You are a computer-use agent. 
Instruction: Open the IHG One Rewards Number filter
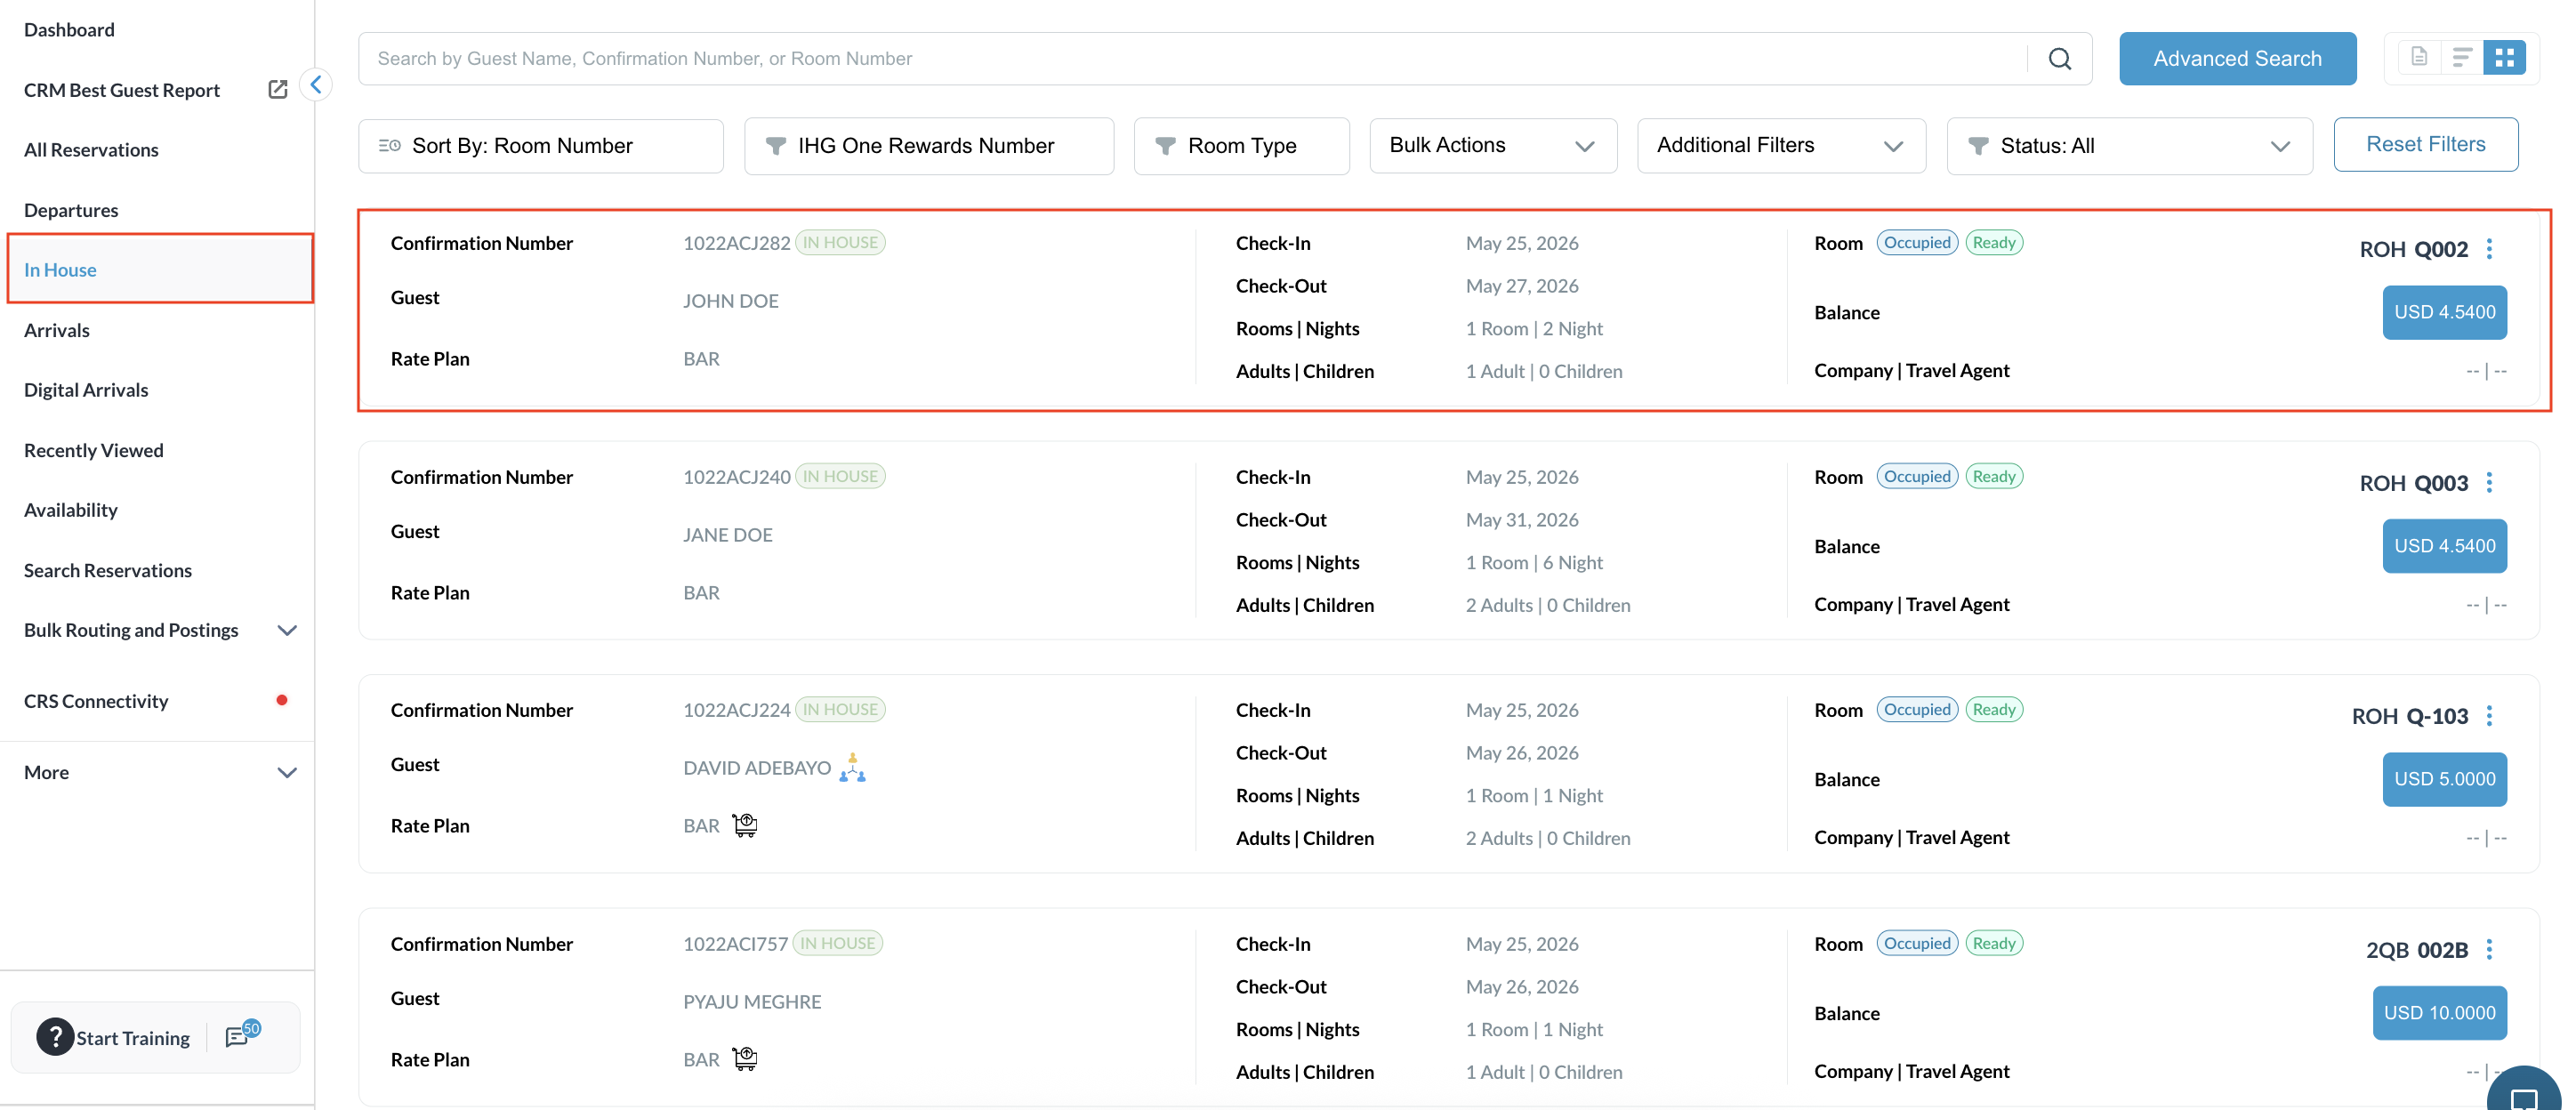click(929, 146)
